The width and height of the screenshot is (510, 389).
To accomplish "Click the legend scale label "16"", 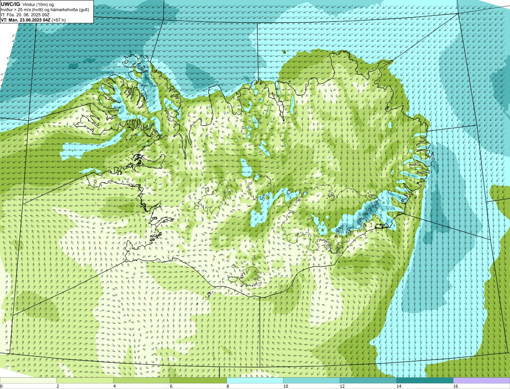I will pyautogui.click(x=455, y=386).
